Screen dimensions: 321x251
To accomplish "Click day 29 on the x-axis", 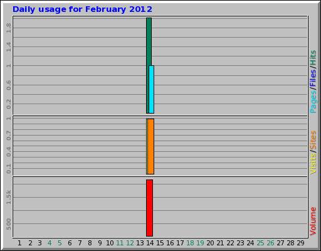I will (300, 243).
